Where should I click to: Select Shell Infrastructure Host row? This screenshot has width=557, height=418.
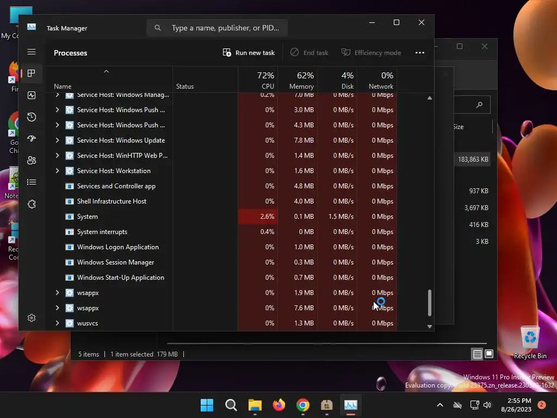(x=221, y=201)
